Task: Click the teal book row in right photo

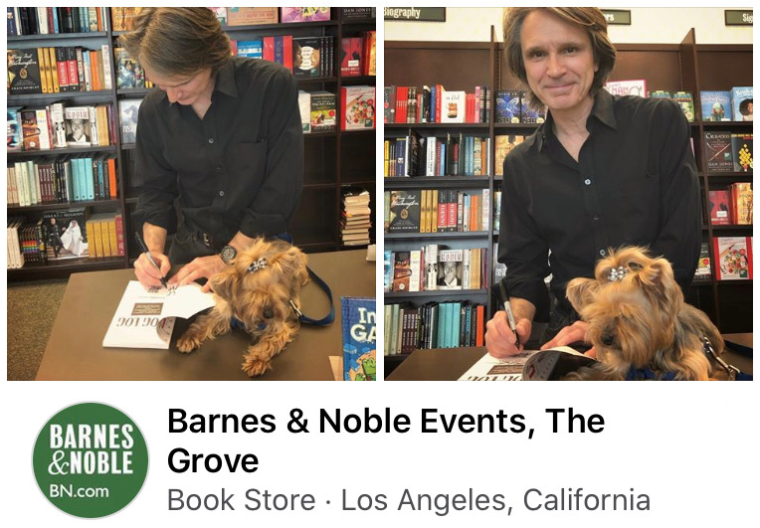Action: (455, 324)
